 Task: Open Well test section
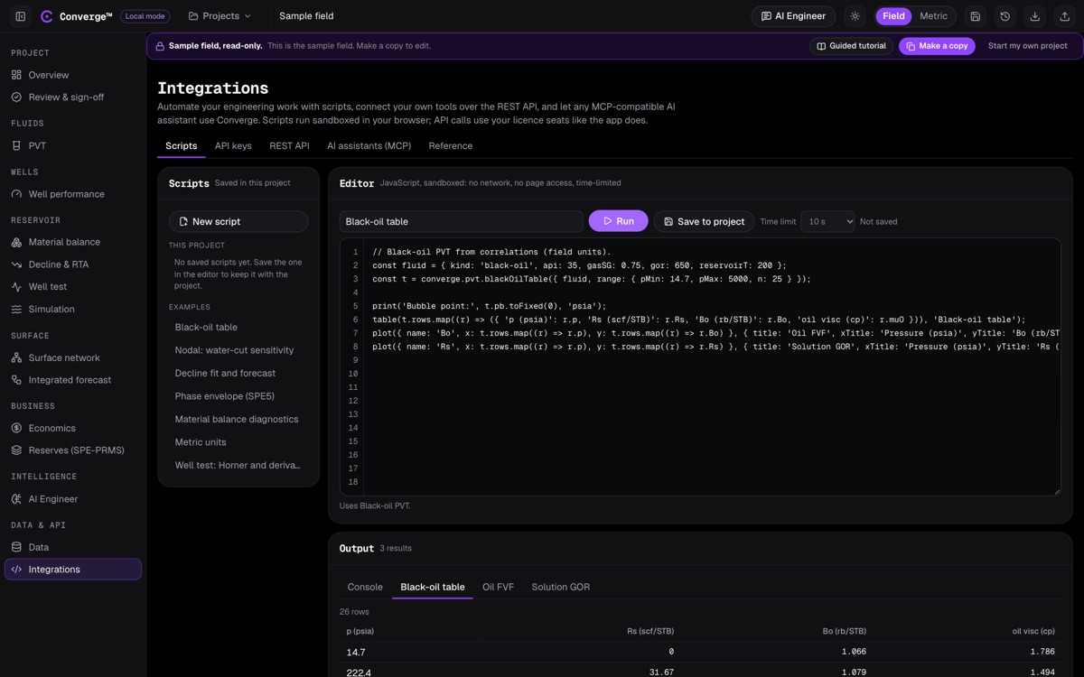[73, 287]
